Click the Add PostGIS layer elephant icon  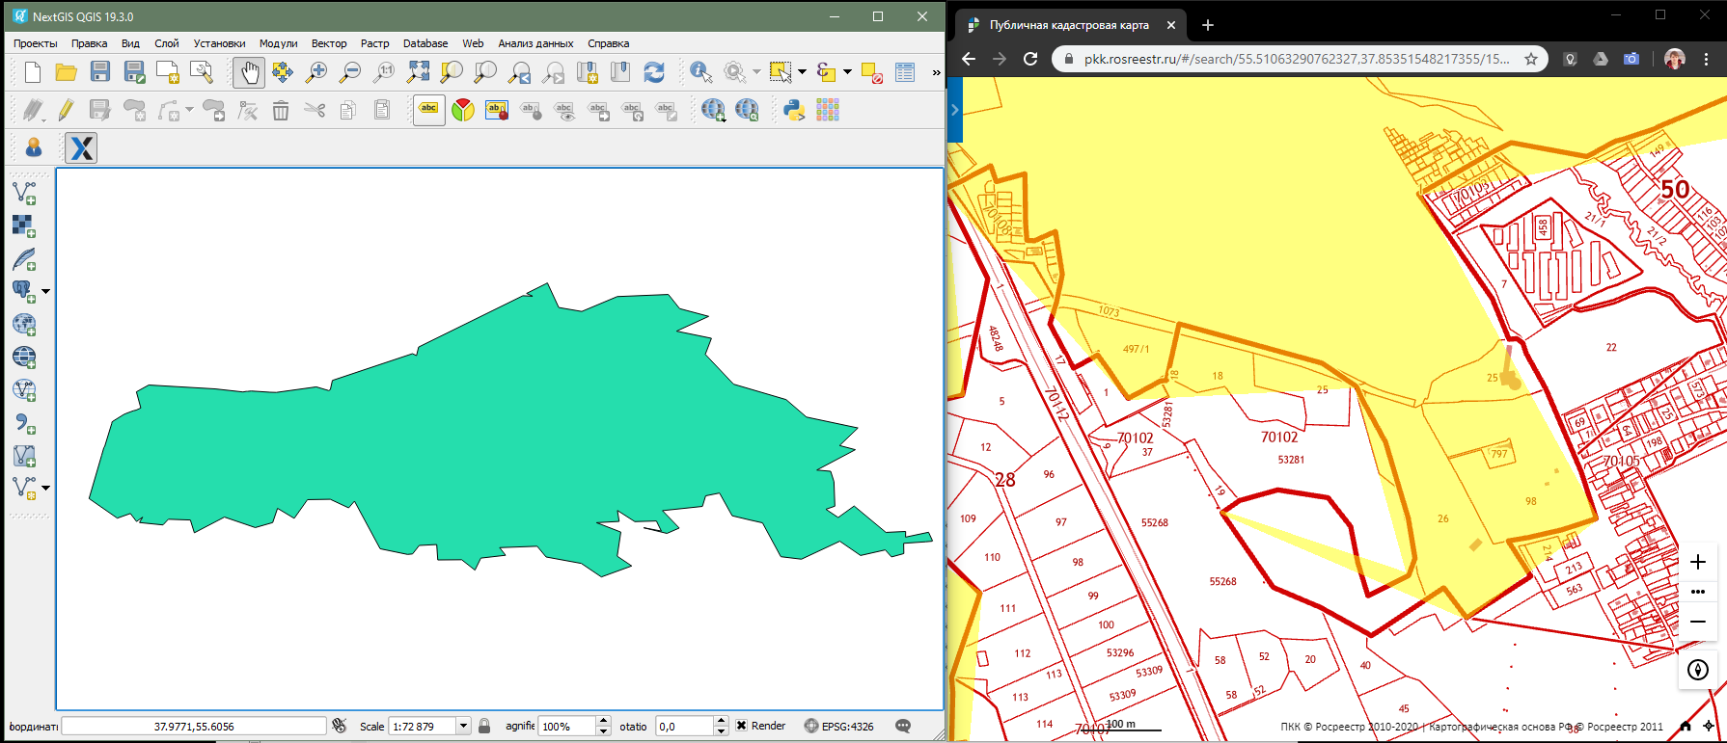tap(22, 290)
